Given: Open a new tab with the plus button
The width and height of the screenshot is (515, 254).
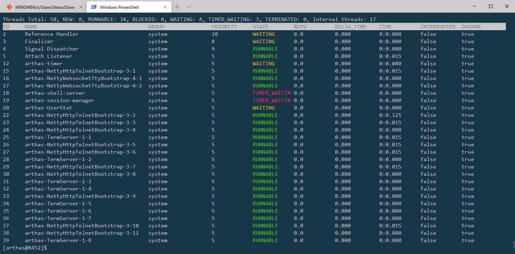Looking at the screenshot, I should click(x=177, y=7).
